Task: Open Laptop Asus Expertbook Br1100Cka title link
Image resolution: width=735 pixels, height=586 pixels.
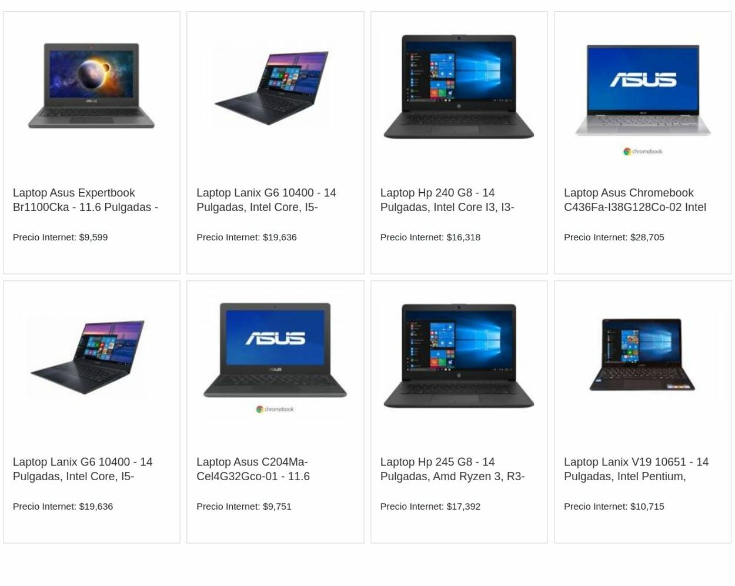Action: (85, 200)
